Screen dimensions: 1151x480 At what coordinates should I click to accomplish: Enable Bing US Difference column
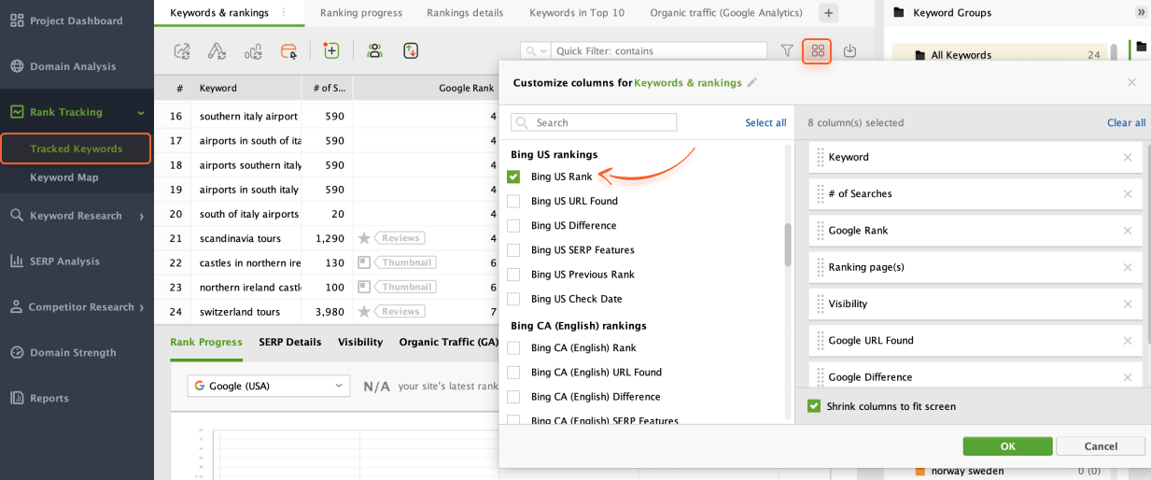click(x=513, y=226)
